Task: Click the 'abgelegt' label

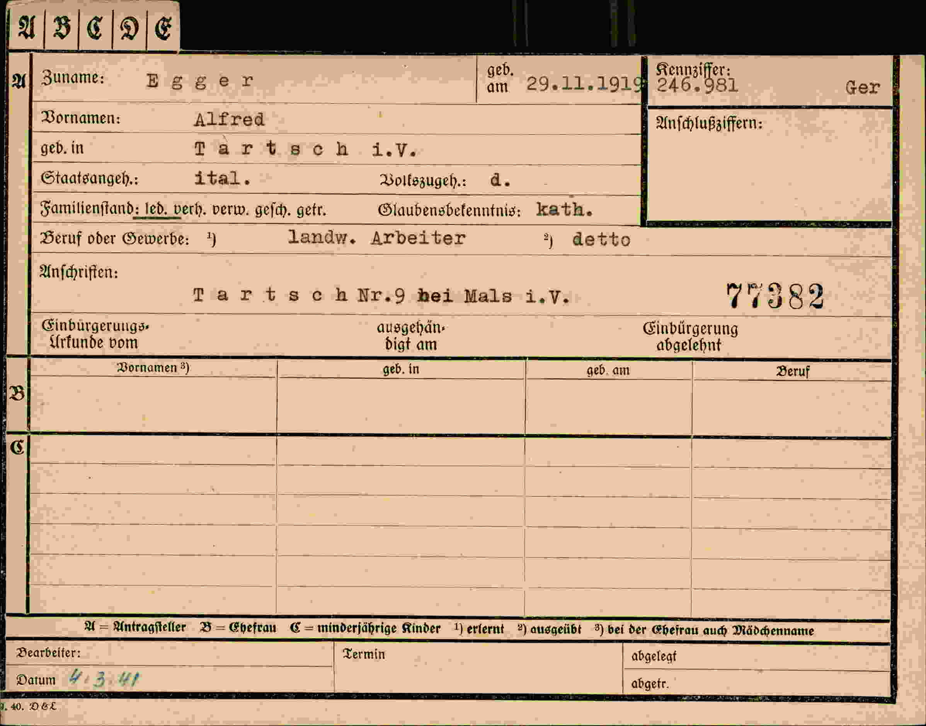Action: click(654, 656)
